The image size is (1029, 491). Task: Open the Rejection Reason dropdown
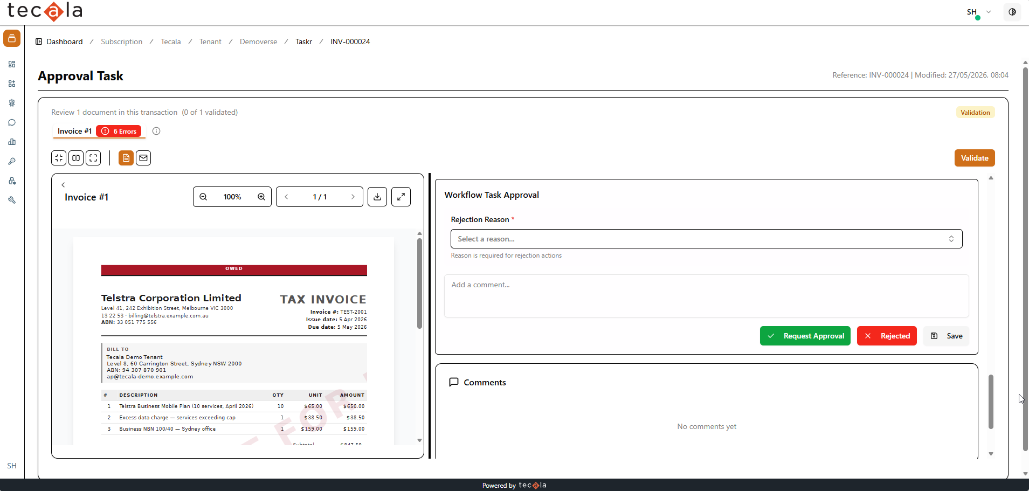[x=706, y=239]
